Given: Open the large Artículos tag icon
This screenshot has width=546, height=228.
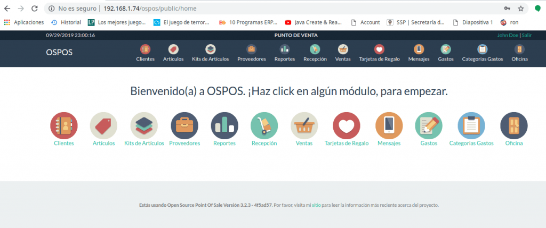Looking at the screenshot, I should (103, 125).
